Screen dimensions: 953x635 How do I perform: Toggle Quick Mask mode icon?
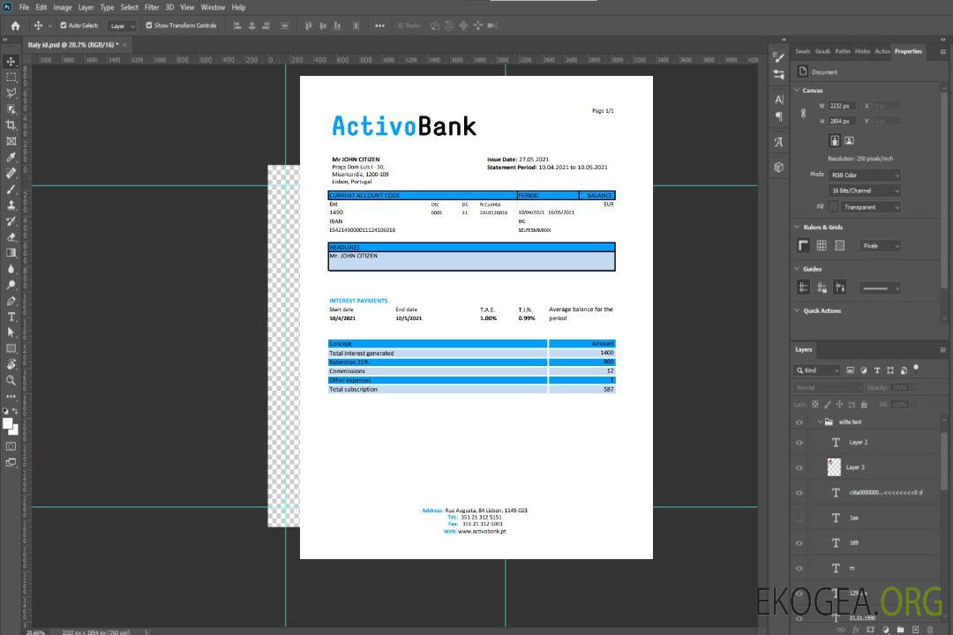(11, 446)
